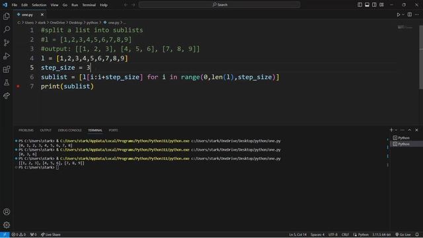Change indentation via Spaces: 4
Viewport: 423px width, 238px height.
point(317,235)
